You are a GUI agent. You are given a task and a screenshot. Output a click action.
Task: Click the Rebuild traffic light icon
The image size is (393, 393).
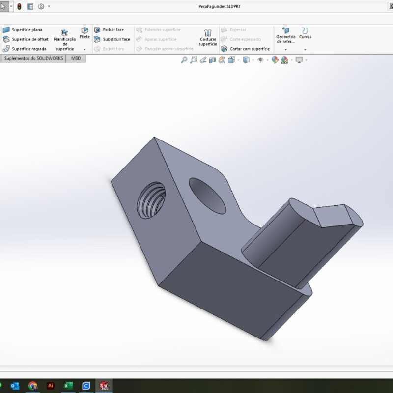19,6
